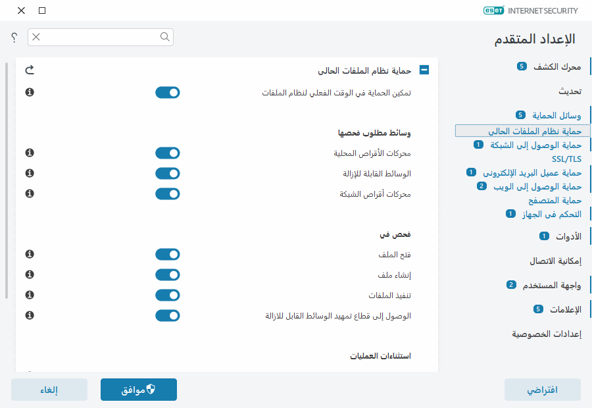Expand واجهة المستخدم sidebar entry

[553, 285]
